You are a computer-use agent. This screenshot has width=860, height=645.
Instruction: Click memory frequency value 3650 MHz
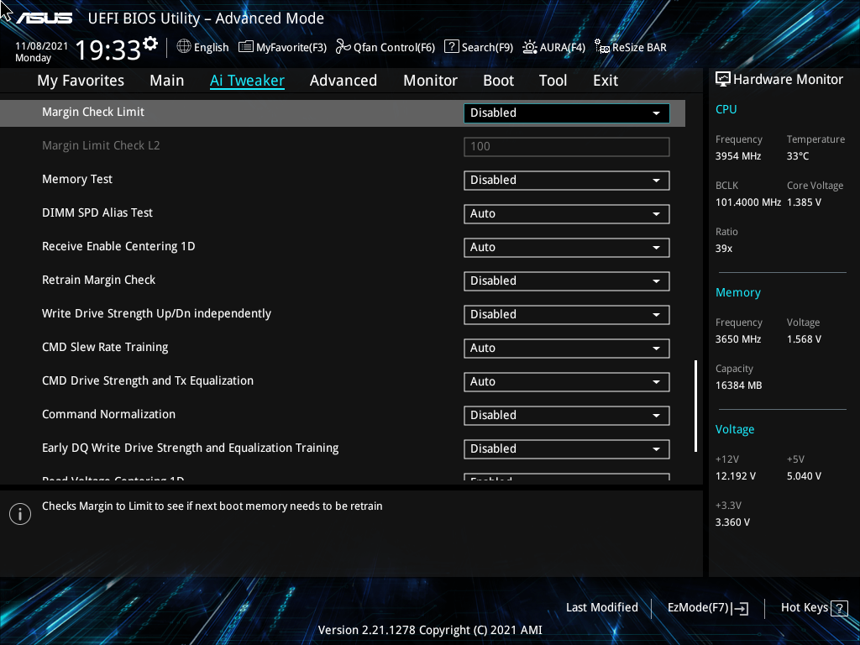pyautogui.click(x=738, y=339)
